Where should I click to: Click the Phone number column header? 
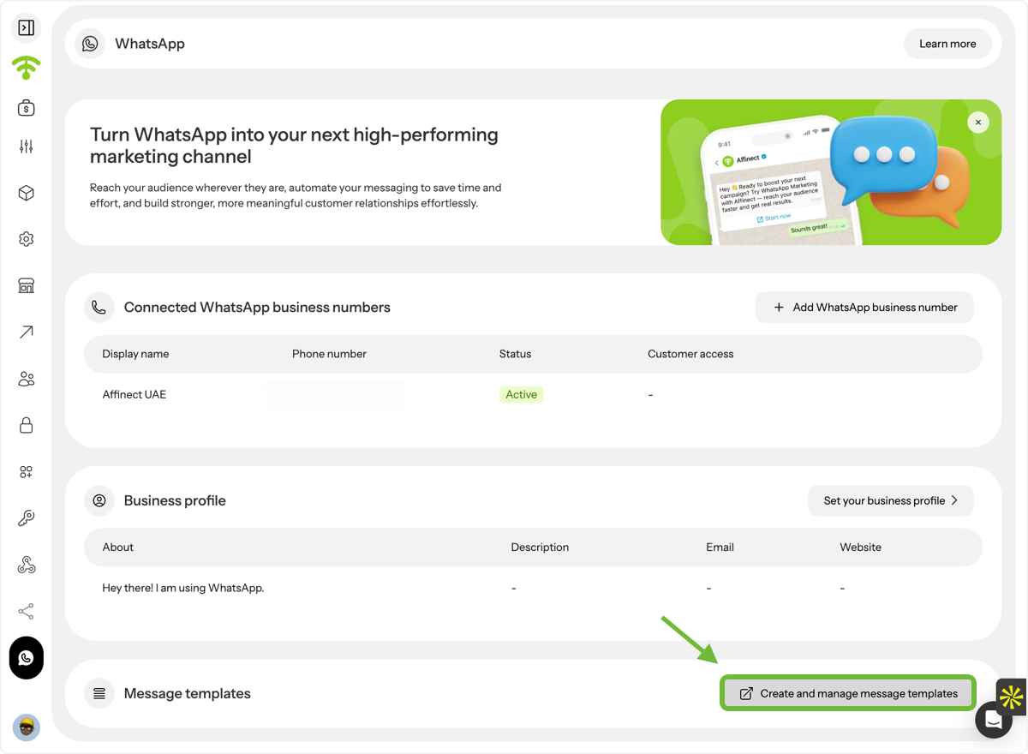coord(329,354)
